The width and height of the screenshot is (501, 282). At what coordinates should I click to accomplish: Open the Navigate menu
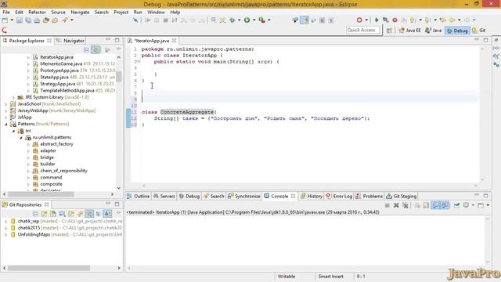(80, 13)
